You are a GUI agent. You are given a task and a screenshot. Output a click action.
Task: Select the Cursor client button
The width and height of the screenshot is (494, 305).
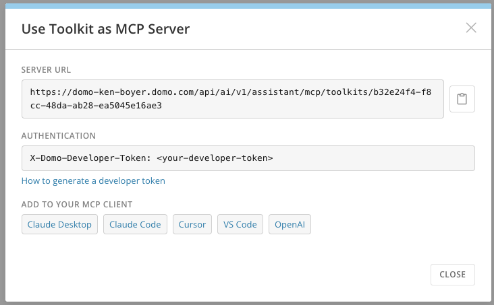[x=192, y=224]
